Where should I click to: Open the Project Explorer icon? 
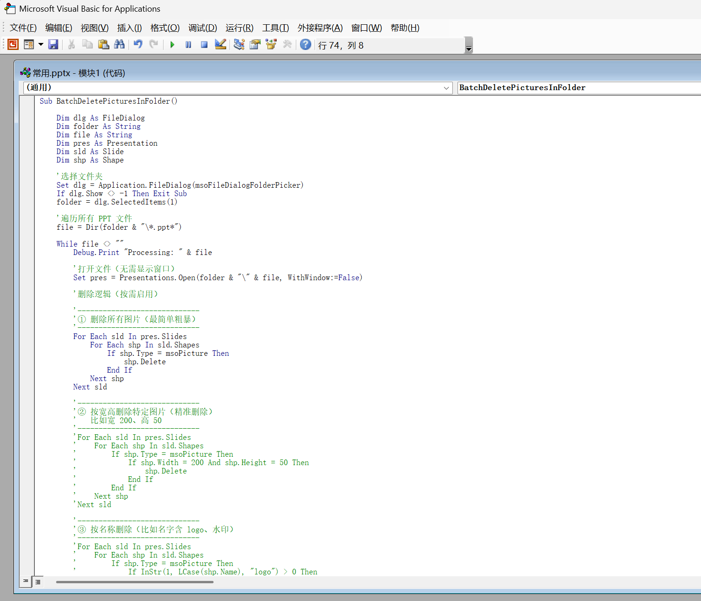pyautogui.click(x=239, y=44)
